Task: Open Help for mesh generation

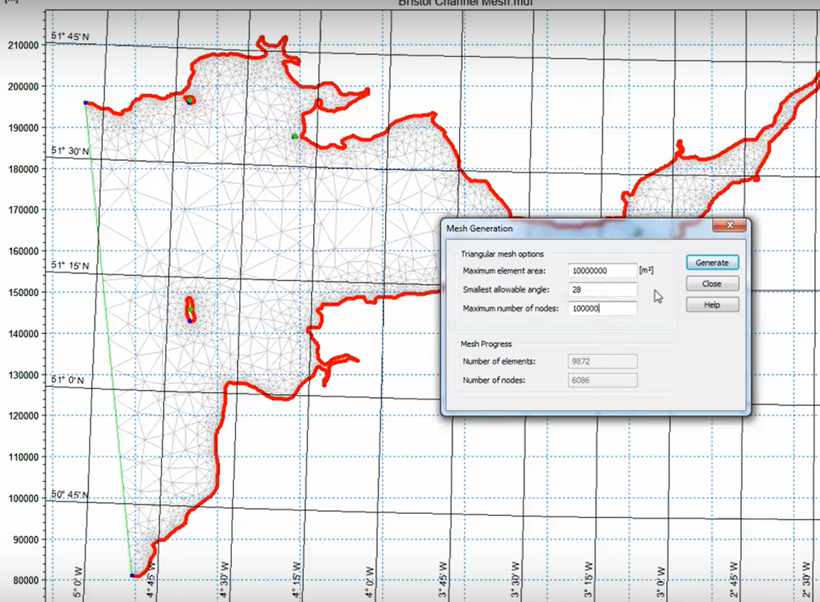Action: (711, 305)
